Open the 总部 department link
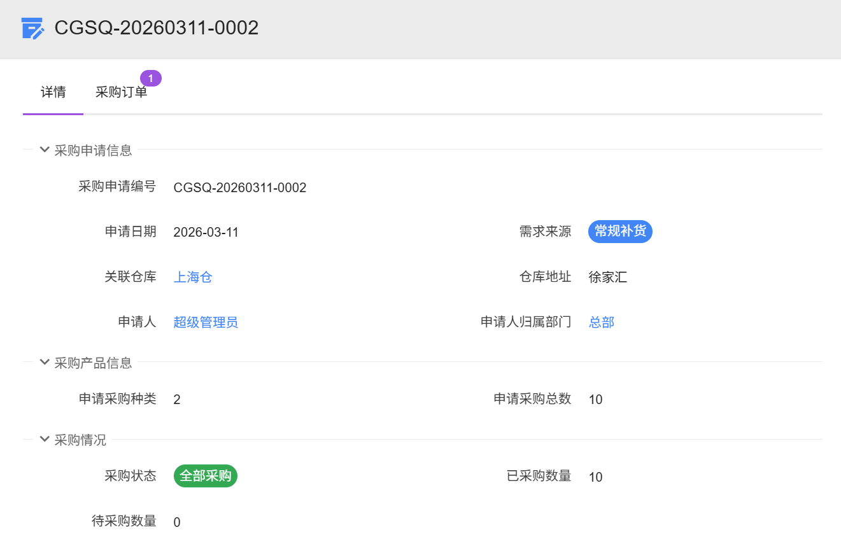Image resolution: width=841 pixels, height=537 pixels. 602,323
